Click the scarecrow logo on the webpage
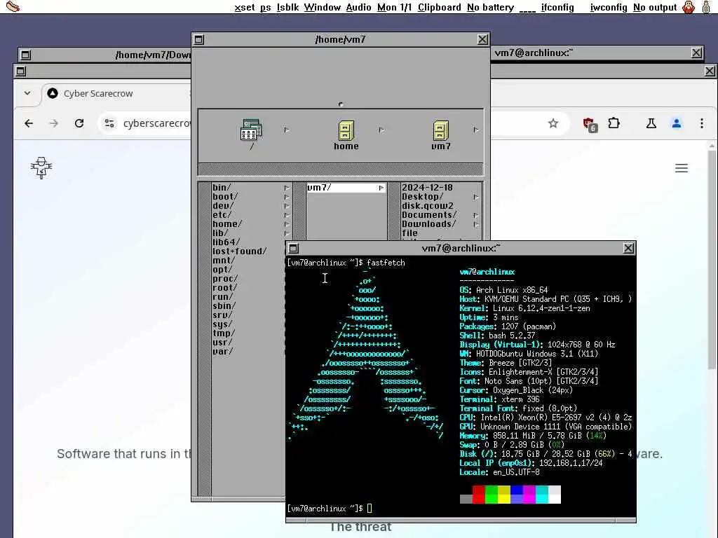The width and height of the screenshot is (718, 538). [41, 168]
